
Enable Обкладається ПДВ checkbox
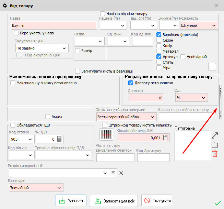tap(13, 125)
